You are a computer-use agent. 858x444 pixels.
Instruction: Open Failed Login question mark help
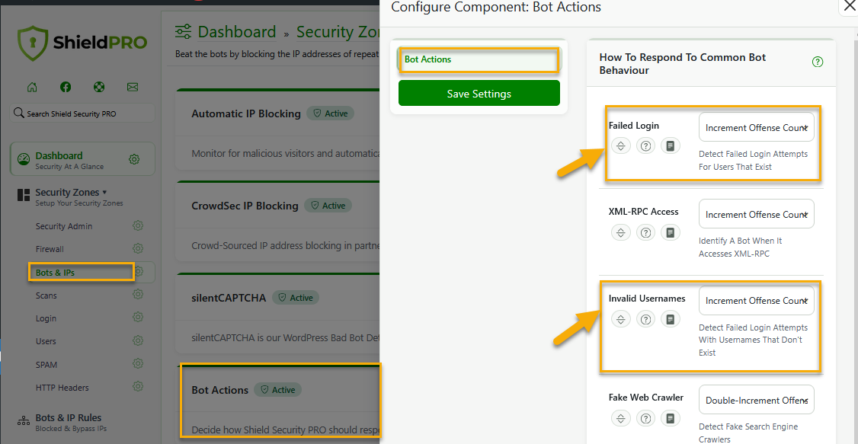coord(645,145)
